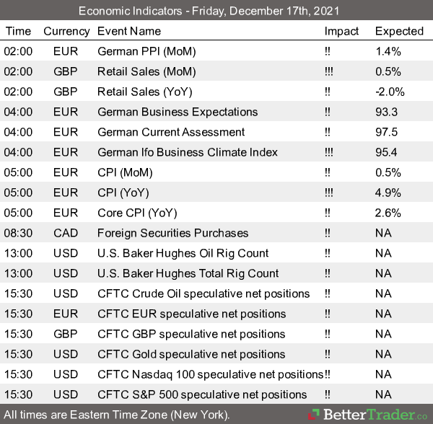Select the Retail Sales (MoM) row

[146, 71]
